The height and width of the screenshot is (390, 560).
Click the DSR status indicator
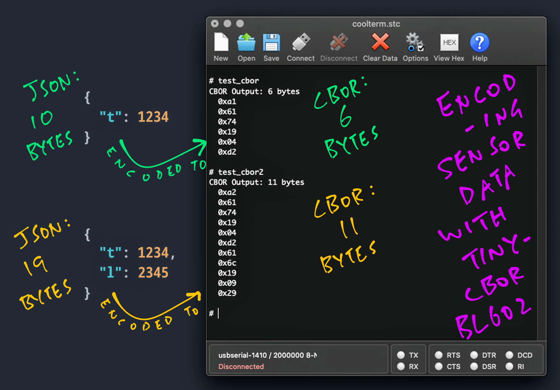coord(474,366)
